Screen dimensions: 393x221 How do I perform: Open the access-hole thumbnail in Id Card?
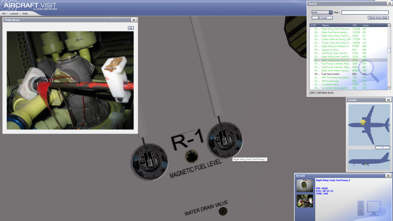click(x=305, y=185)
